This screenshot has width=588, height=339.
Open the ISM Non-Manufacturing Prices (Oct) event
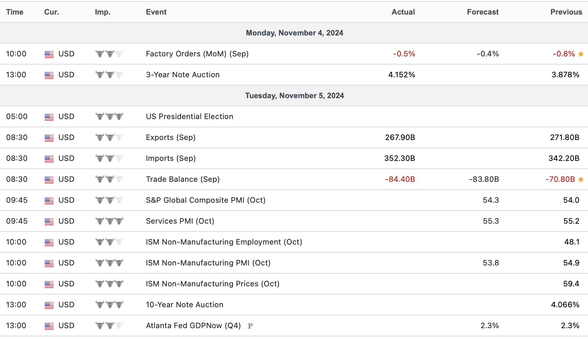point(212,284)
